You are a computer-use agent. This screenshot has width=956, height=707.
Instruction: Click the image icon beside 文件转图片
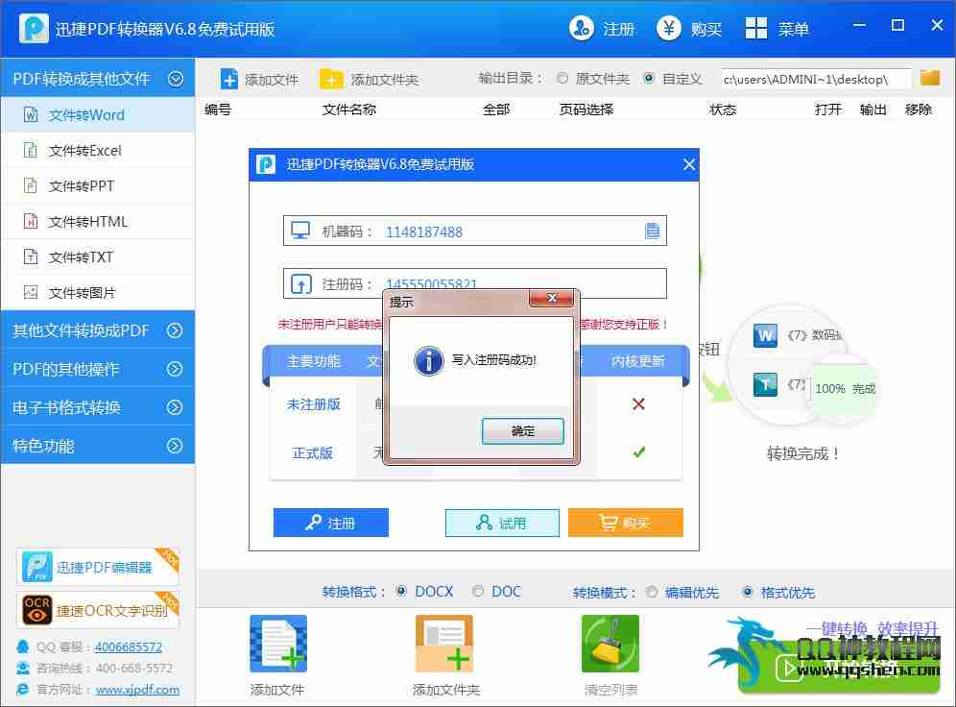[30, 292]
